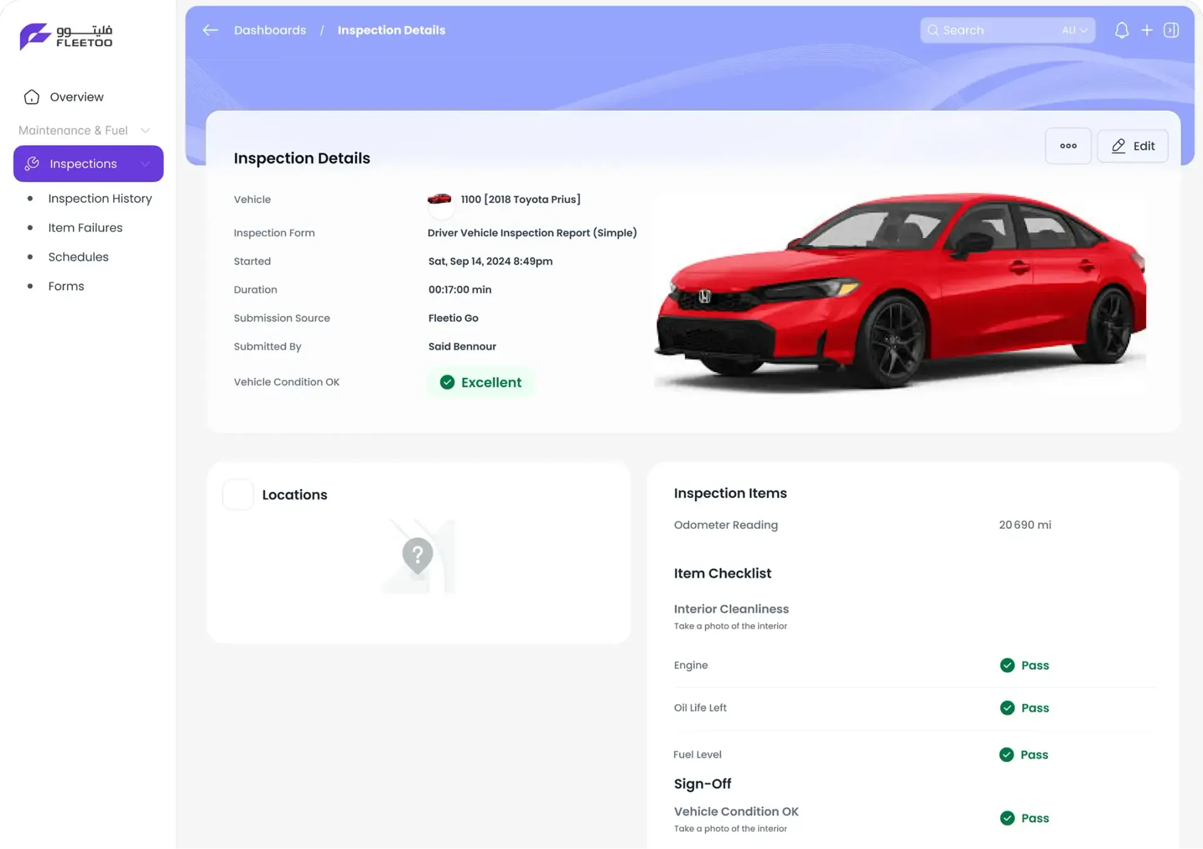
Task: Click the small red car vehicle icon
Action: [x=439, y=199]
